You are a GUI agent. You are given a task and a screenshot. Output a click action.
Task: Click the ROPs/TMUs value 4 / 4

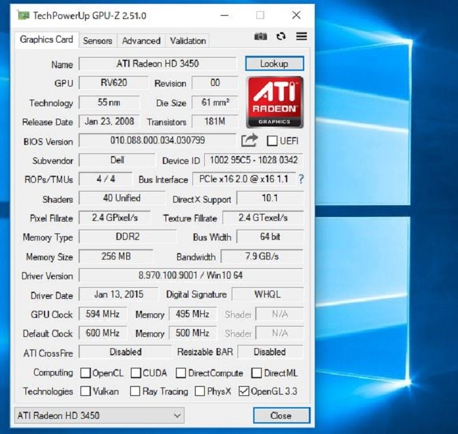point(106,179)
